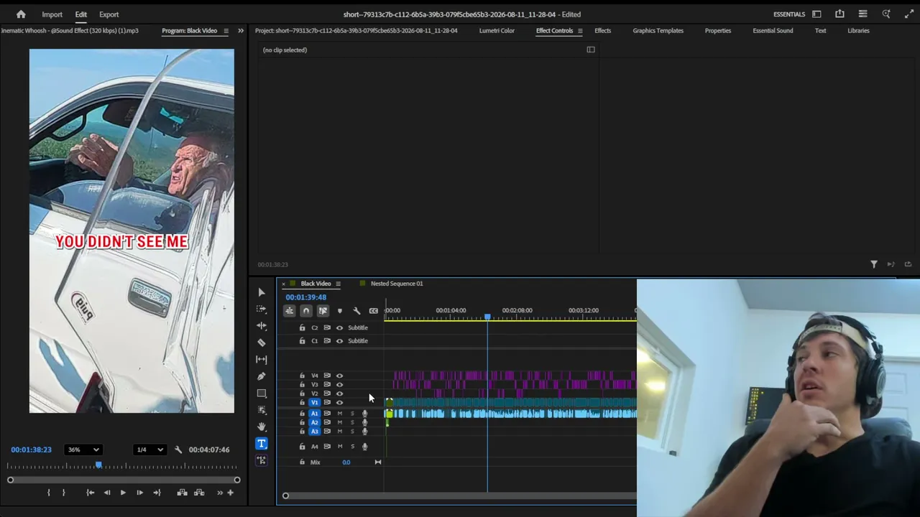Go to the Export page

(x=109, y=14)
